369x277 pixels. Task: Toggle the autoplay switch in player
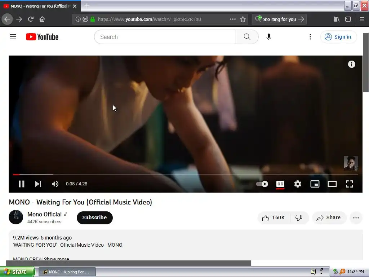pyautogui.click(x=262, y=184)
